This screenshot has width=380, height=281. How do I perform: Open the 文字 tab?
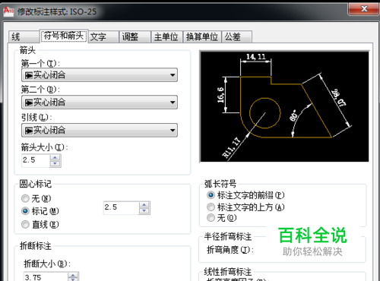[103, 37]
